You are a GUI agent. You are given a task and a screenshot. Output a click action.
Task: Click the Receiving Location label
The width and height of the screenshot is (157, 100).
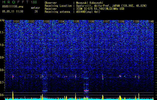click(58, 6)
